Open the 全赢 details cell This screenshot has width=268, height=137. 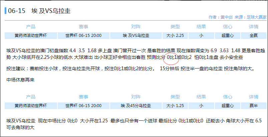[253, 36]
